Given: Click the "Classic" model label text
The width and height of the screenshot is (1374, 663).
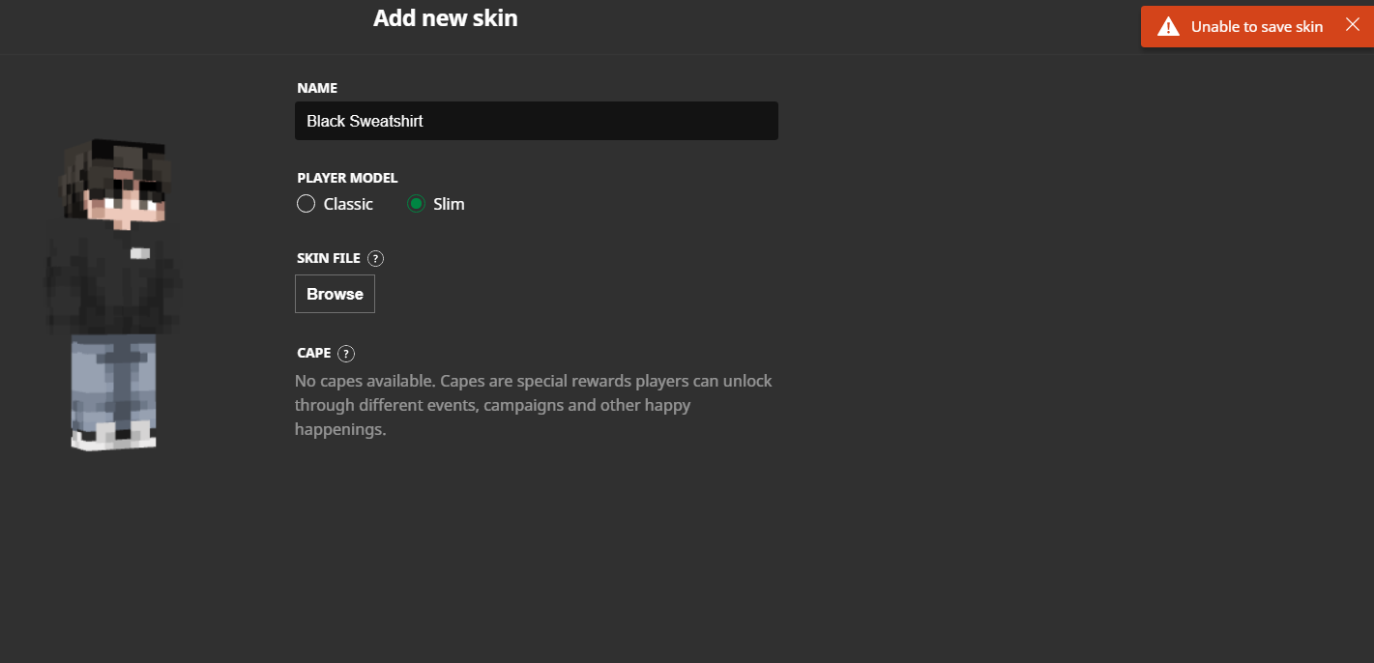Looking at the screenshot, I should point(348,204).
